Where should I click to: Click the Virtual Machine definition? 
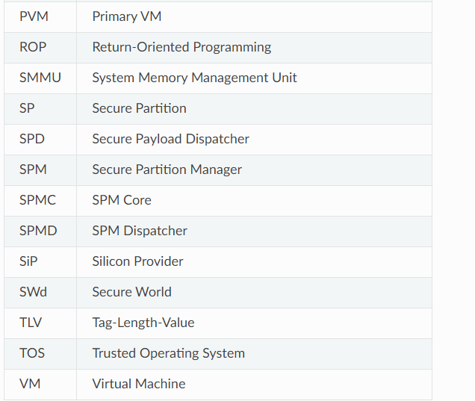(x=138, y=384)
